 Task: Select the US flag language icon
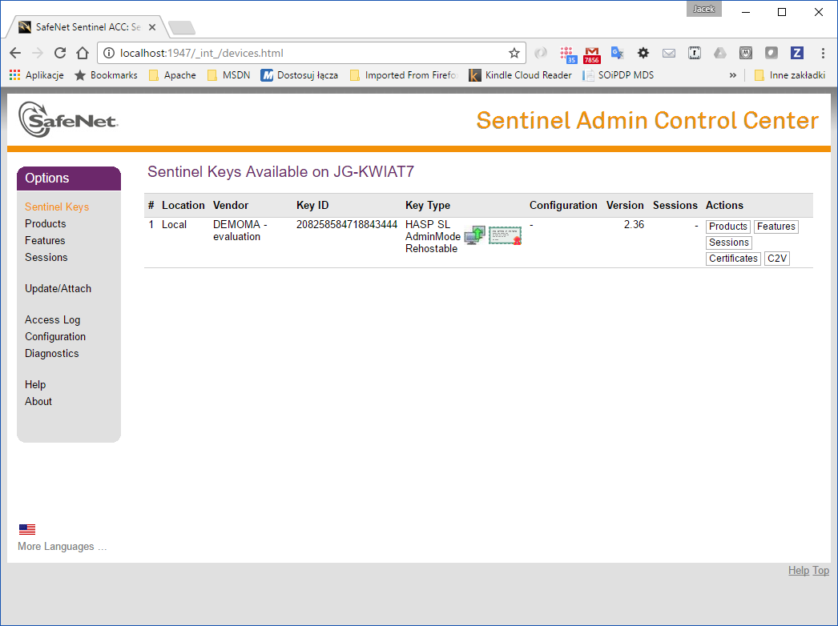26,528
